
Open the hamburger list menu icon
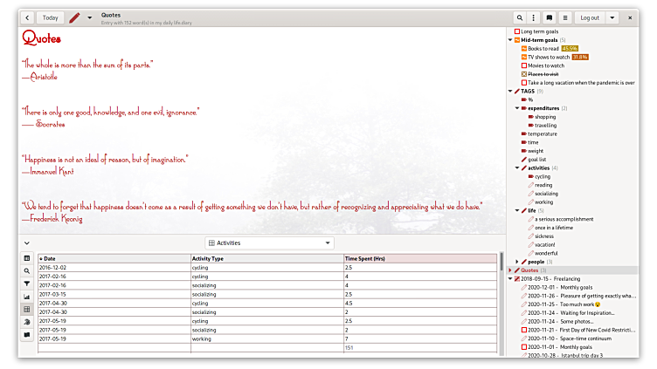pos(565,17)
